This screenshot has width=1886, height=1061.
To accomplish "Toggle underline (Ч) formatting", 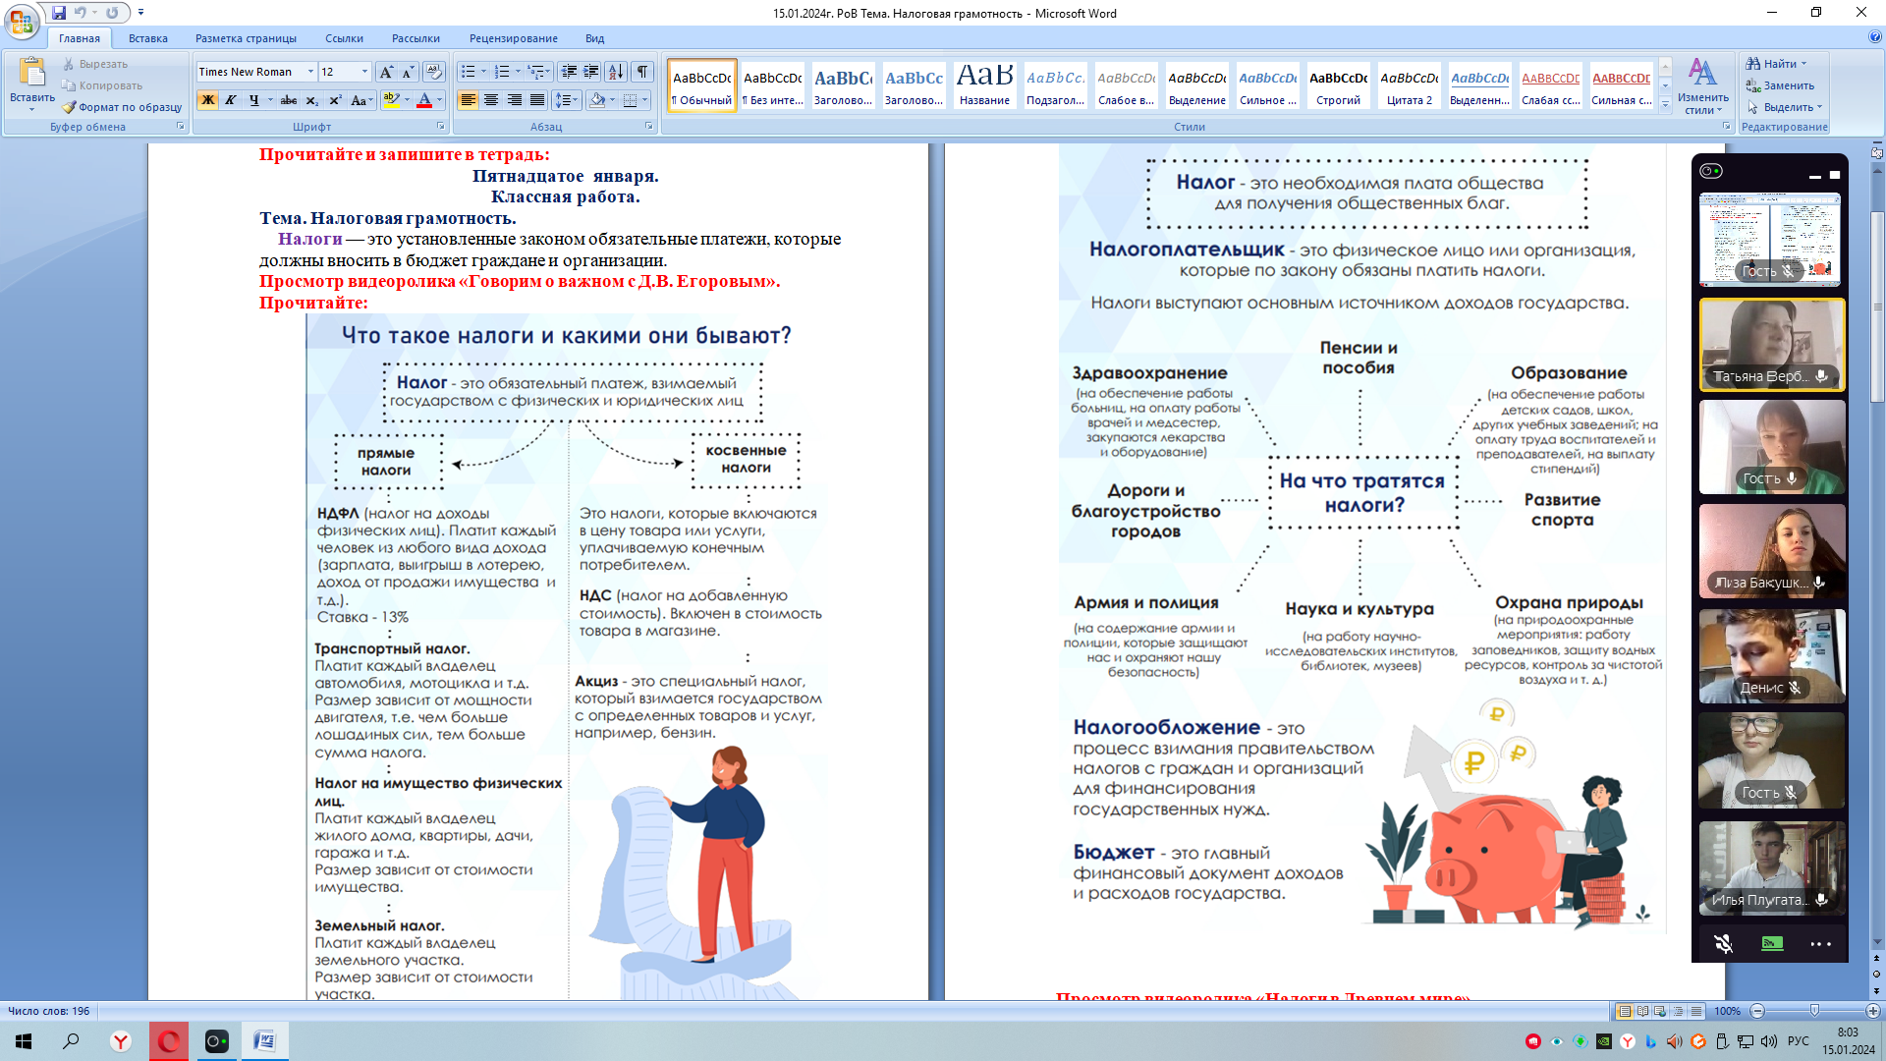I will tap(253, 100).
